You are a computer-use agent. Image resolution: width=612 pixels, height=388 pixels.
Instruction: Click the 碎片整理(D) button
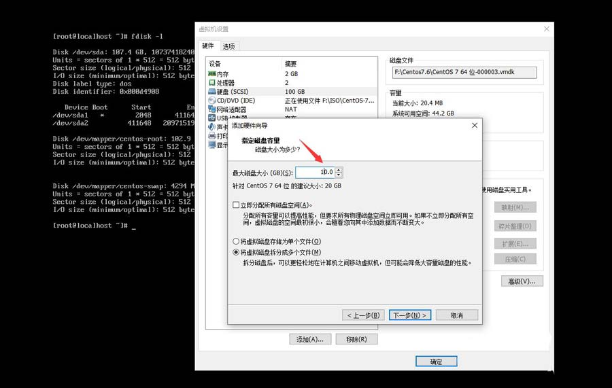click(x=515, y=226)
